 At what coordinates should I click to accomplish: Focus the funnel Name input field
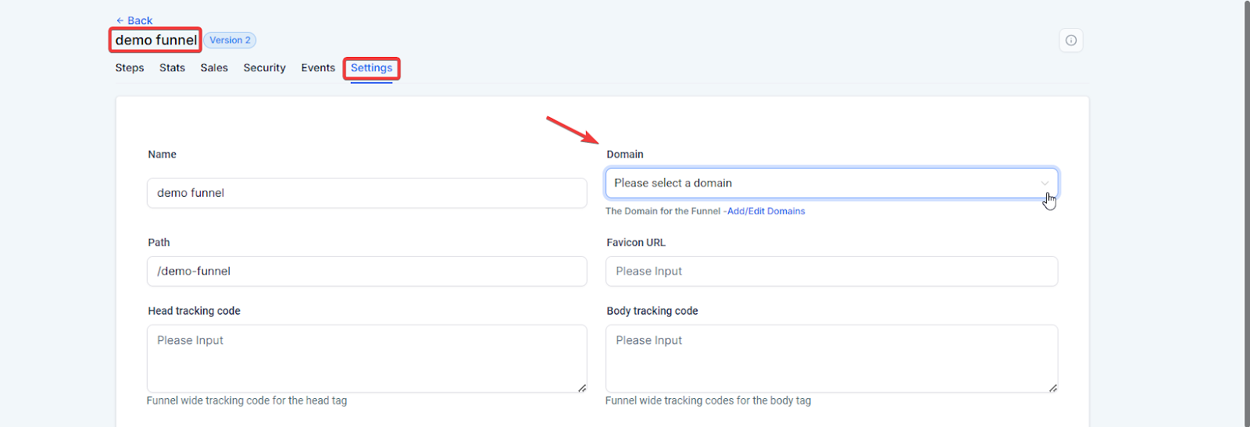coord(366,193)
